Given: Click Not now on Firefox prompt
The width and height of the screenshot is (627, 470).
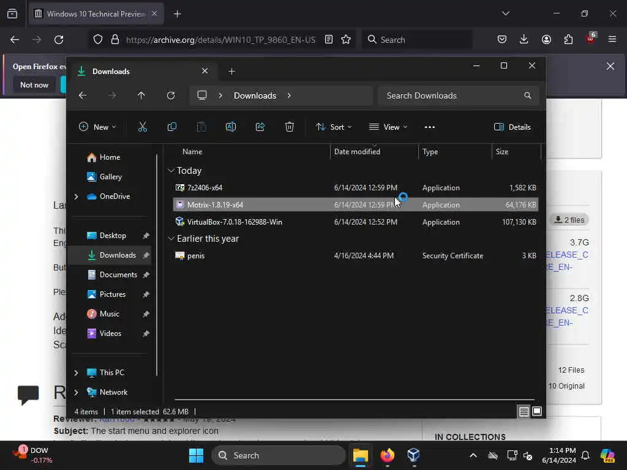Looking at the screenshot, I should 34,84.
